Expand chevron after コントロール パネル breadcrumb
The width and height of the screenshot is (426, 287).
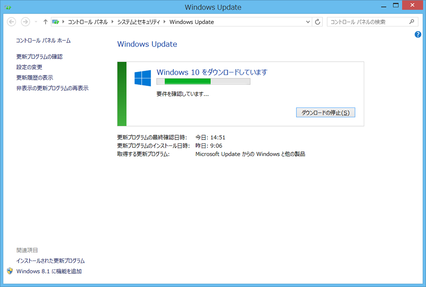coord(112,22)
